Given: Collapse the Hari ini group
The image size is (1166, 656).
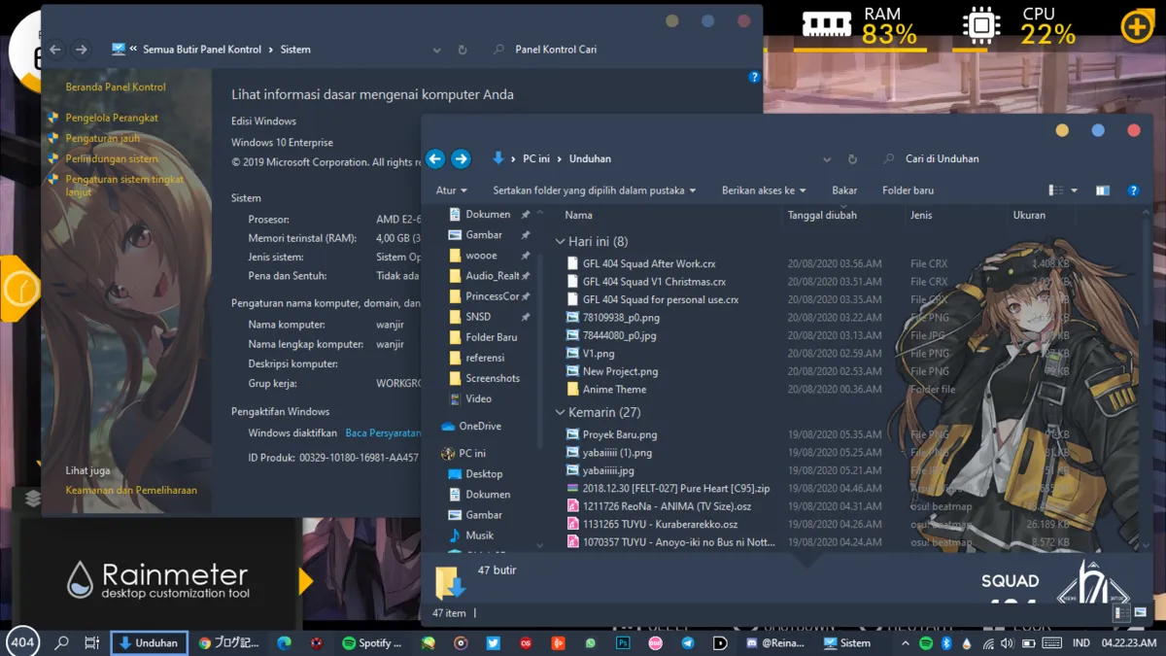Looking at the screenshot, I should (x=560, y=241).
